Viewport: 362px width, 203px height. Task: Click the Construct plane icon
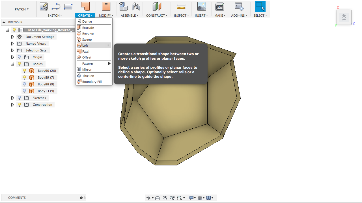pos(157,6)
